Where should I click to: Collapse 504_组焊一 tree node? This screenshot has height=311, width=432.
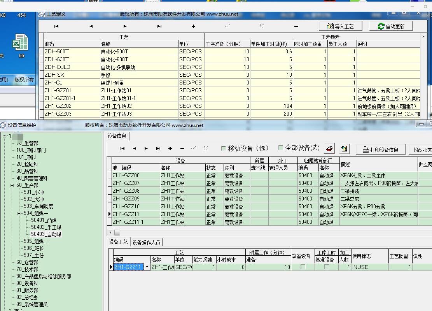pyautogui.click(x=19, y=213)
